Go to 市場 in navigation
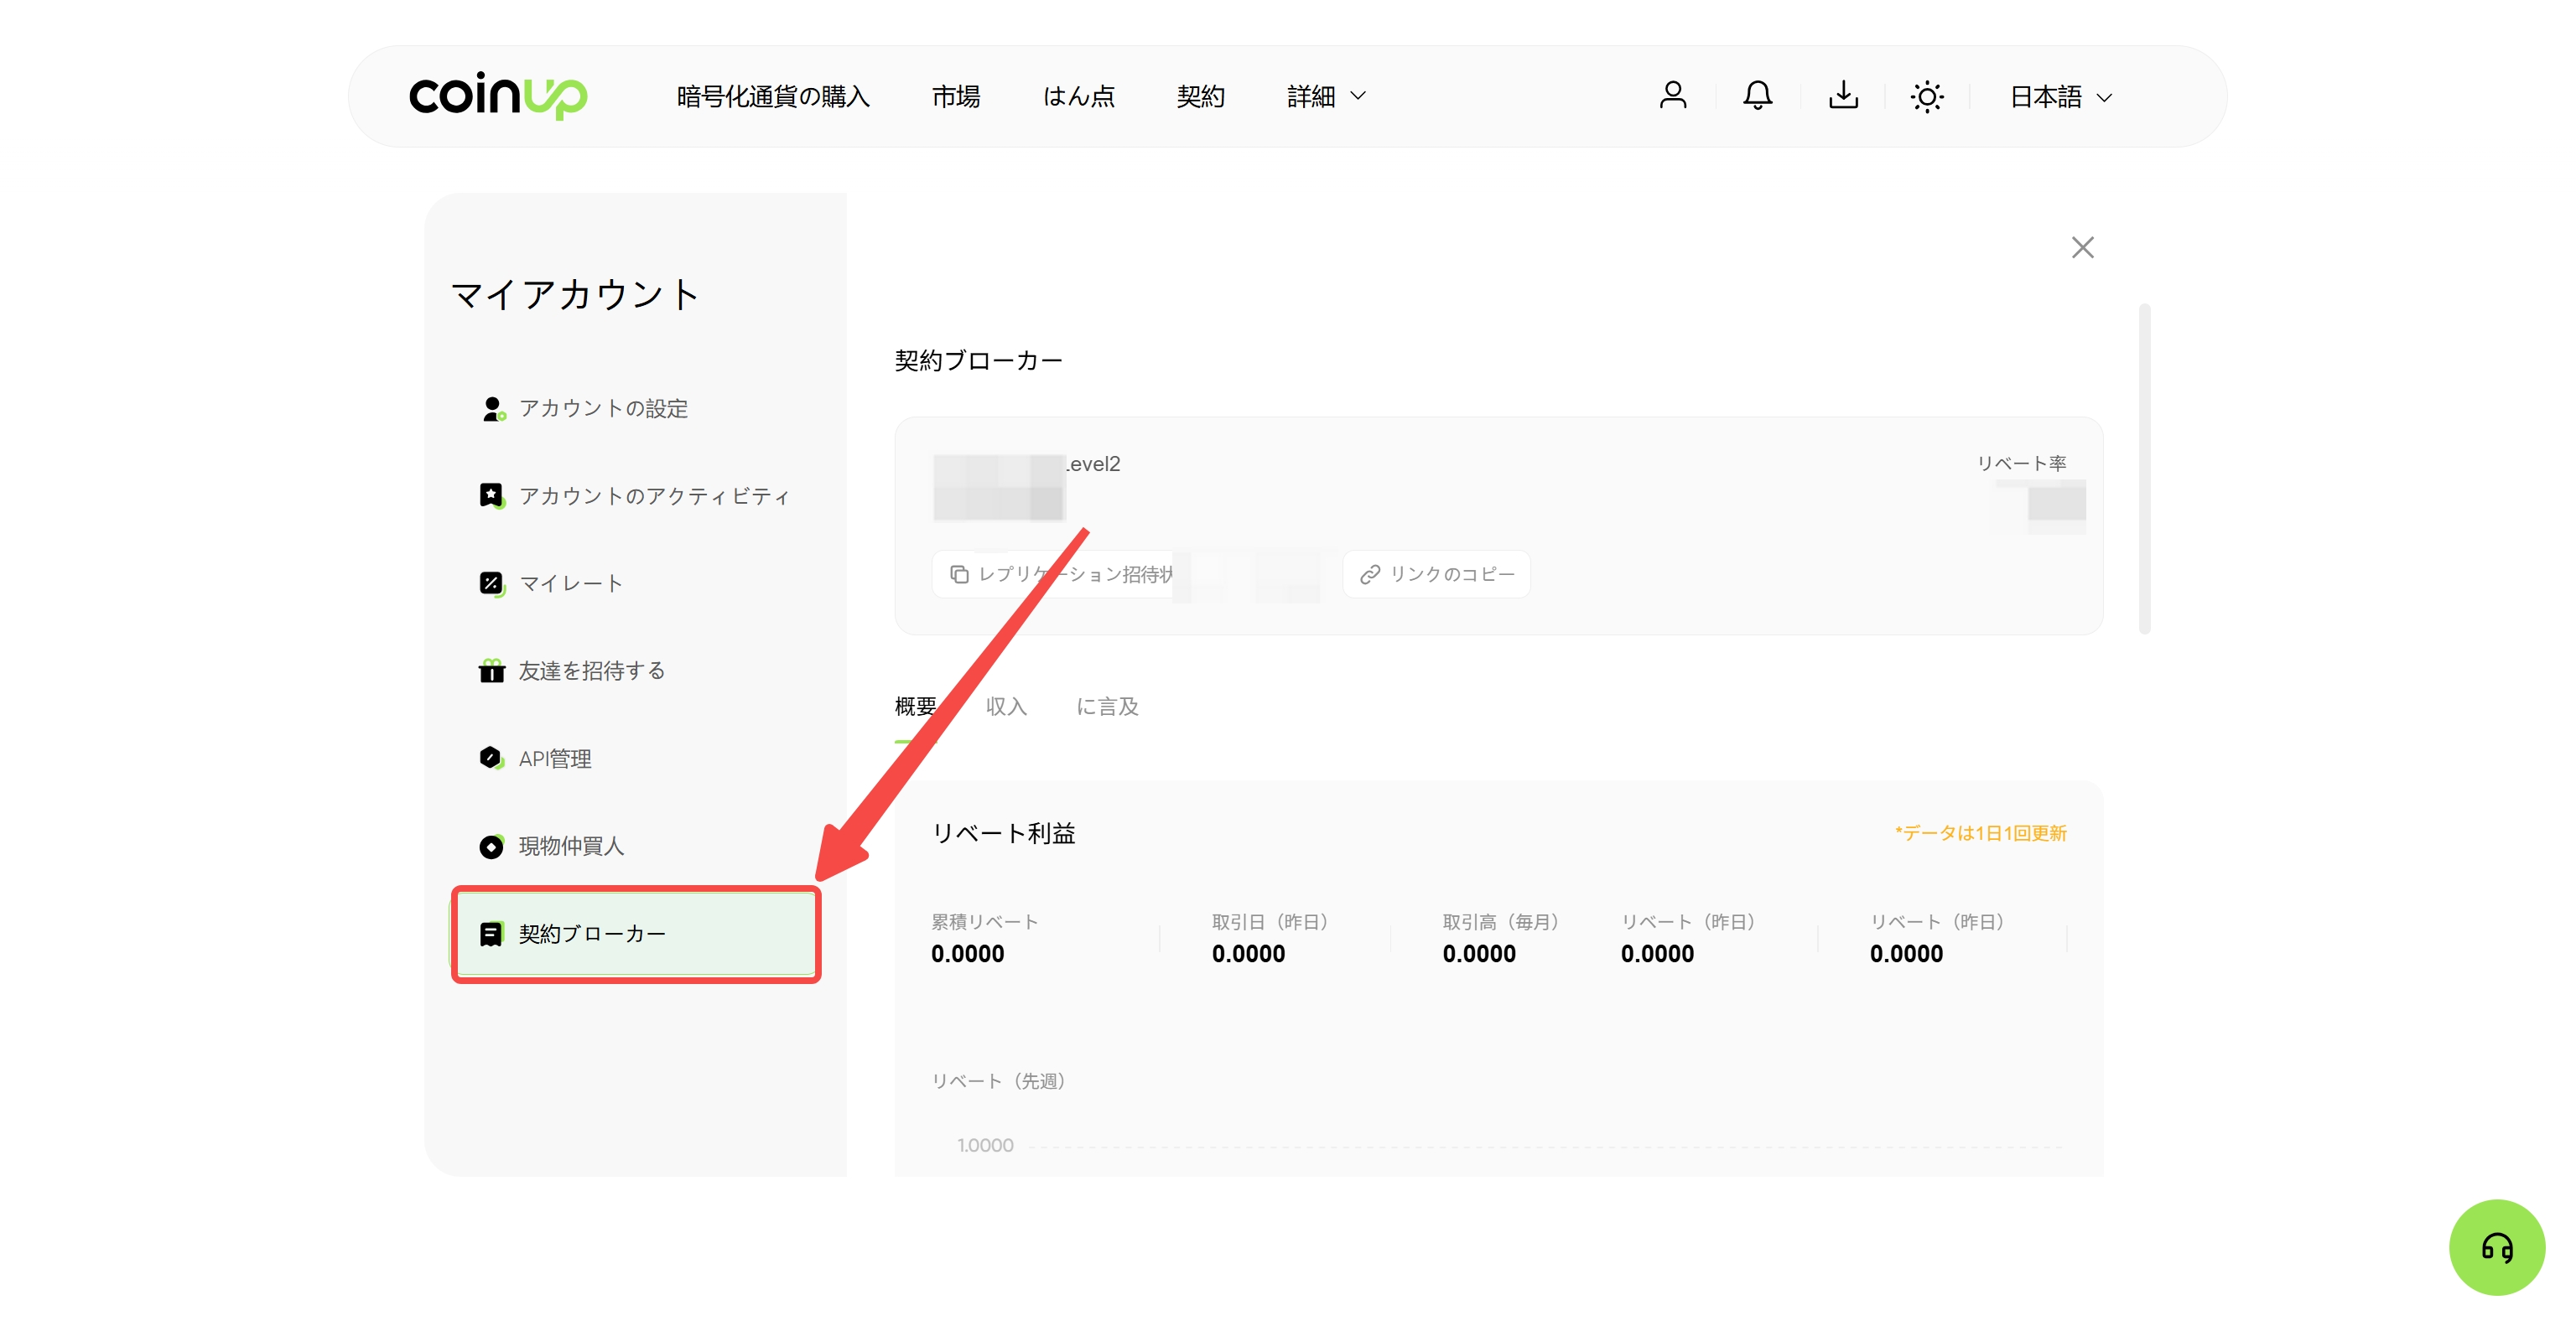2576x1326 pixels. (x=956, y=96)
